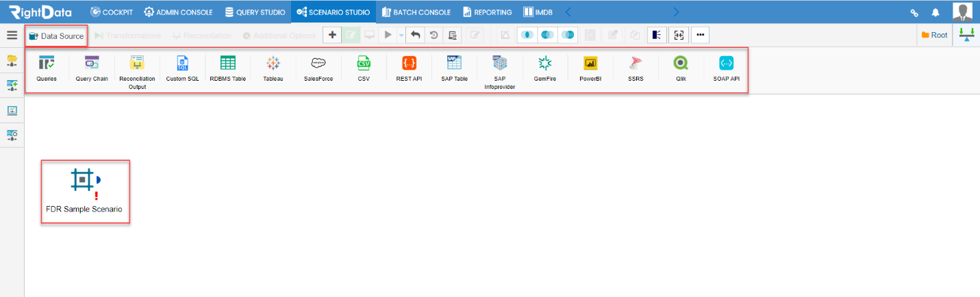Add a CSV data source

tap(364, 69)
